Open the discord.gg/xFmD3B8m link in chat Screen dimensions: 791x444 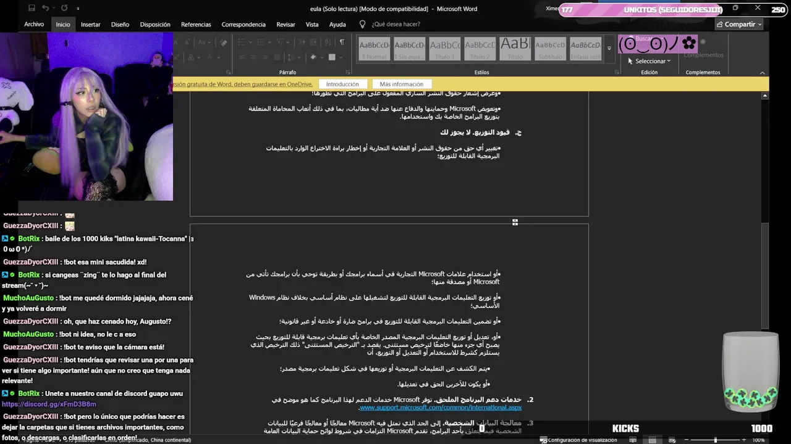tap(49, 404)
